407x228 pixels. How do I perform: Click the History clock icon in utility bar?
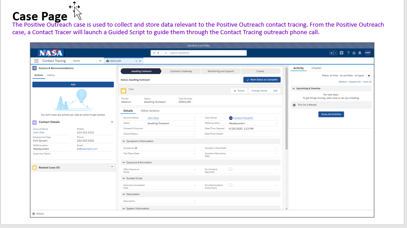[33, 214]
